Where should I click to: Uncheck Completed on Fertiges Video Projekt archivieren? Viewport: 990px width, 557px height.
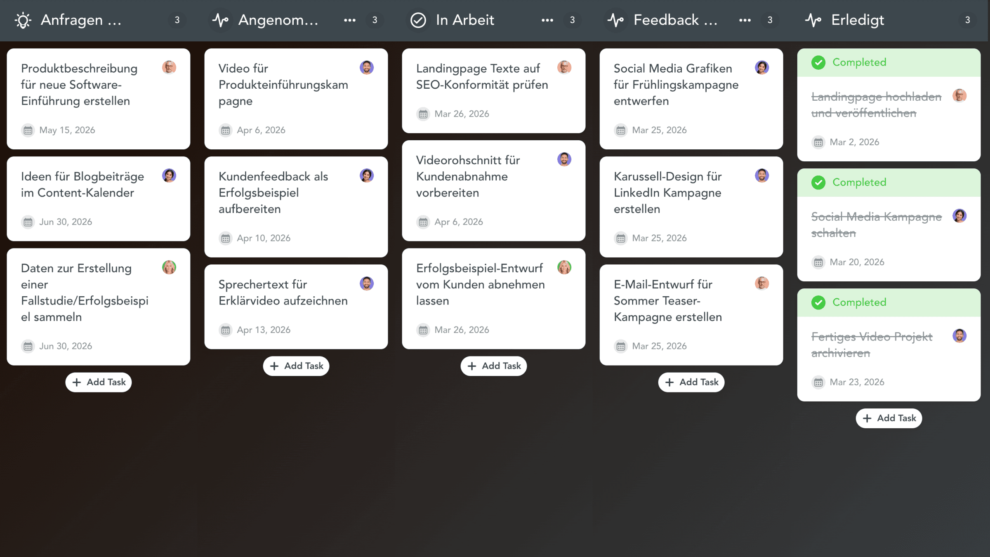[x=818, y=303]
